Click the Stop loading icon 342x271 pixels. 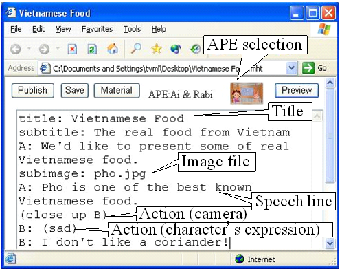coord(72,49)
